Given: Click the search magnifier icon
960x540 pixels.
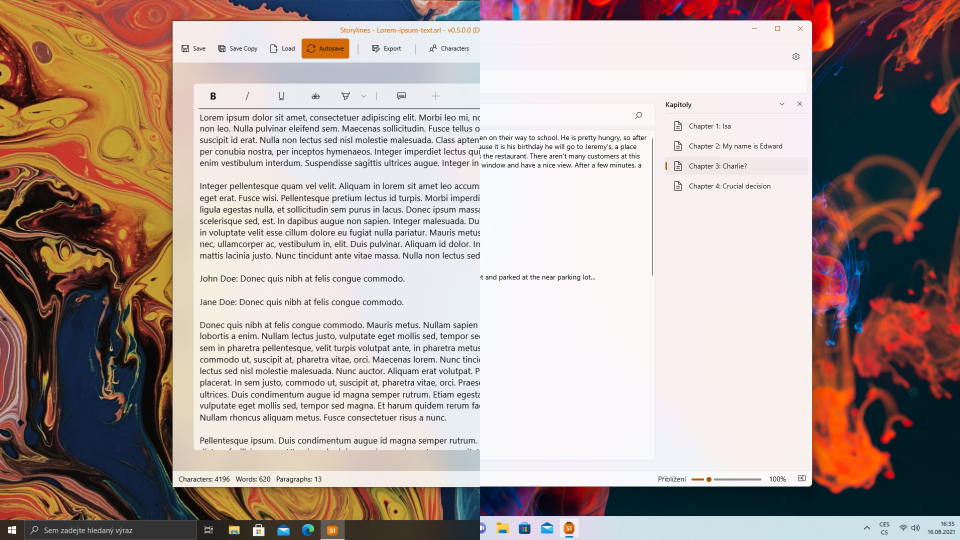Looking at the screenshot, I should tap(638, 115).
